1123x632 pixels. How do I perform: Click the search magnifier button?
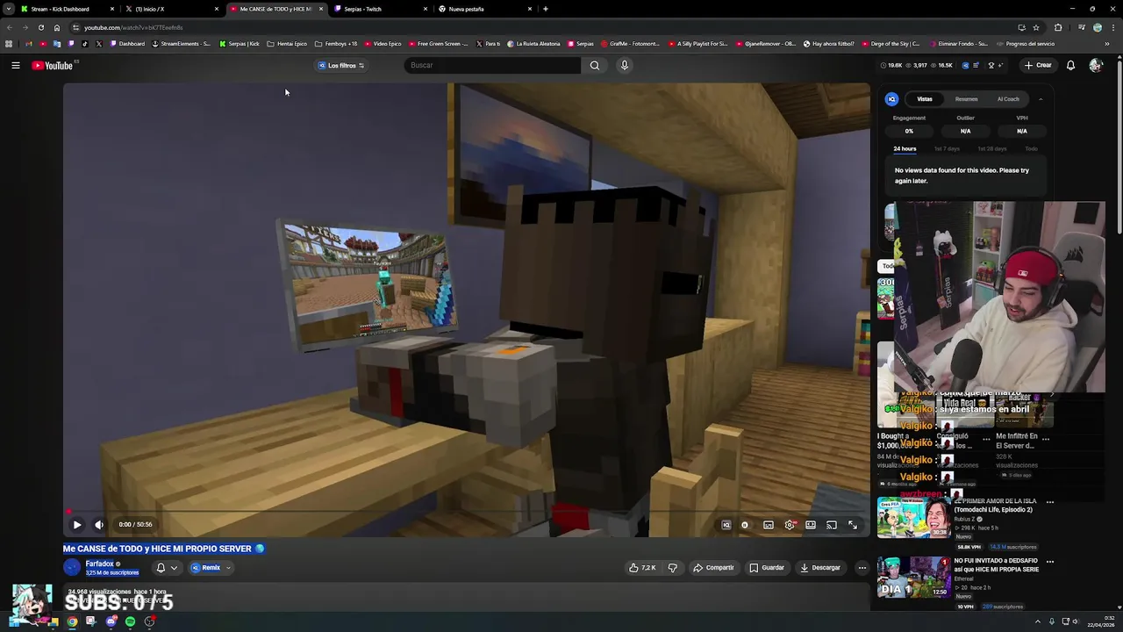[595, 65]
